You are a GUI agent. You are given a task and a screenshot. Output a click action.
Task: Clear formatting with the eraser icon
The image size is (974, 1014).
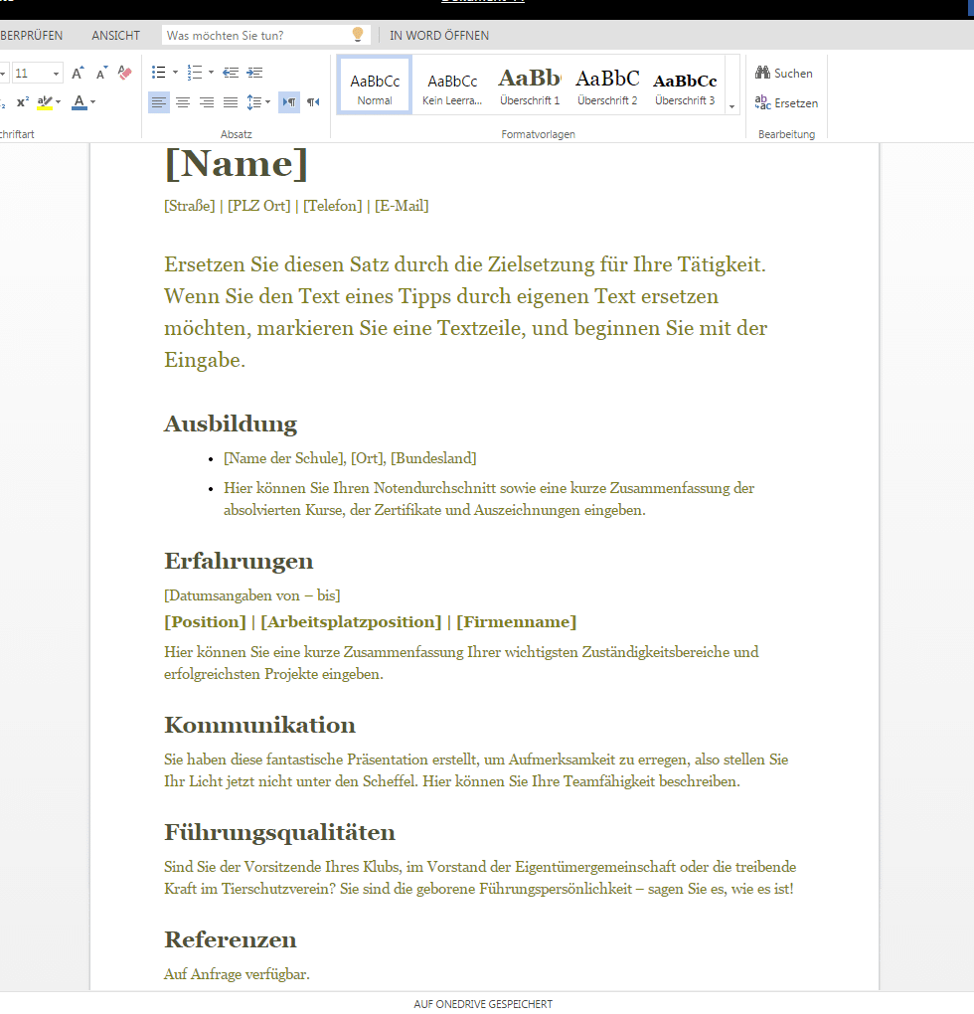click(x=125, y=74)
